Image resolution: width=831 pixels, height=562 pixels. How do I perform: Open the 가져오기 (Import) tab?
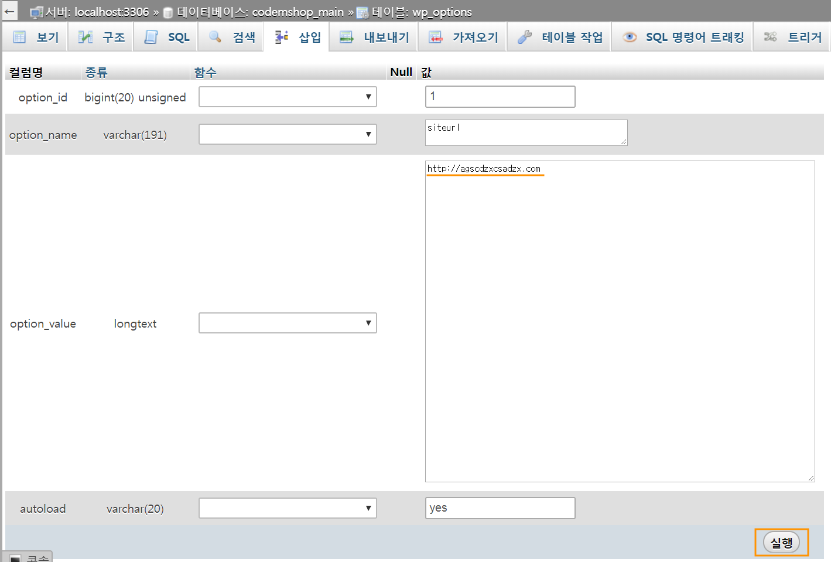coord(463,37)
